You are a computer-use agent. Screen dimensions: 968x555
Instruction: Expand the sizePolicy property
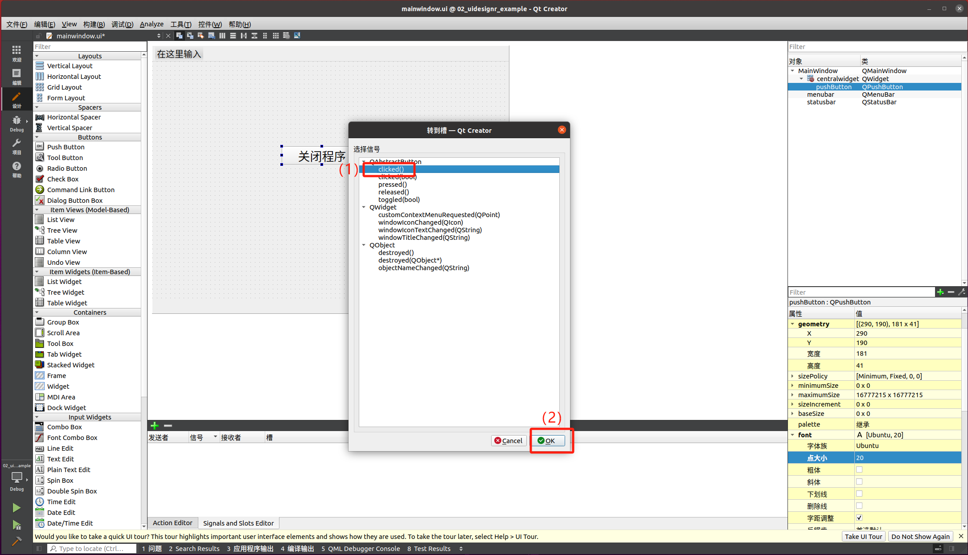(792, 376)
